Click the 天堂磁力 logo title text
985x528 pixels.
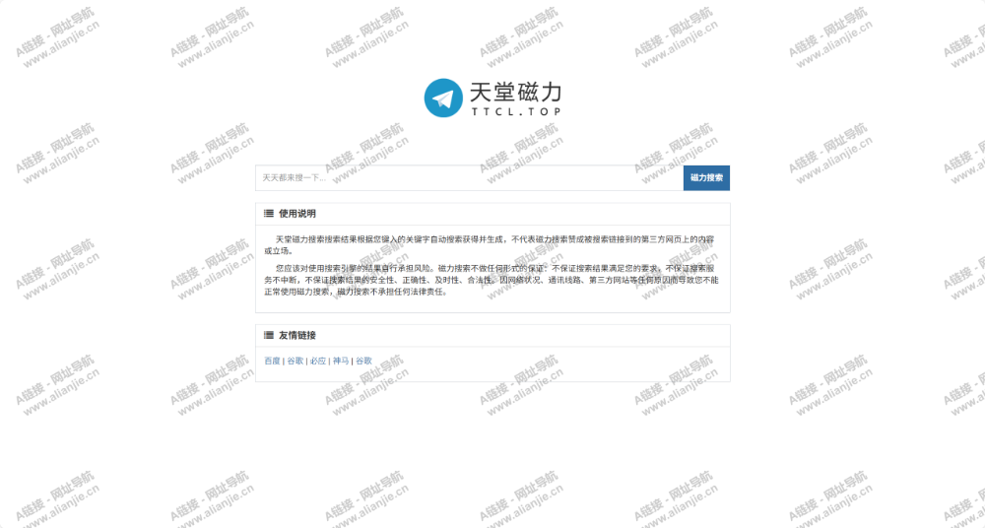(515, 93)
